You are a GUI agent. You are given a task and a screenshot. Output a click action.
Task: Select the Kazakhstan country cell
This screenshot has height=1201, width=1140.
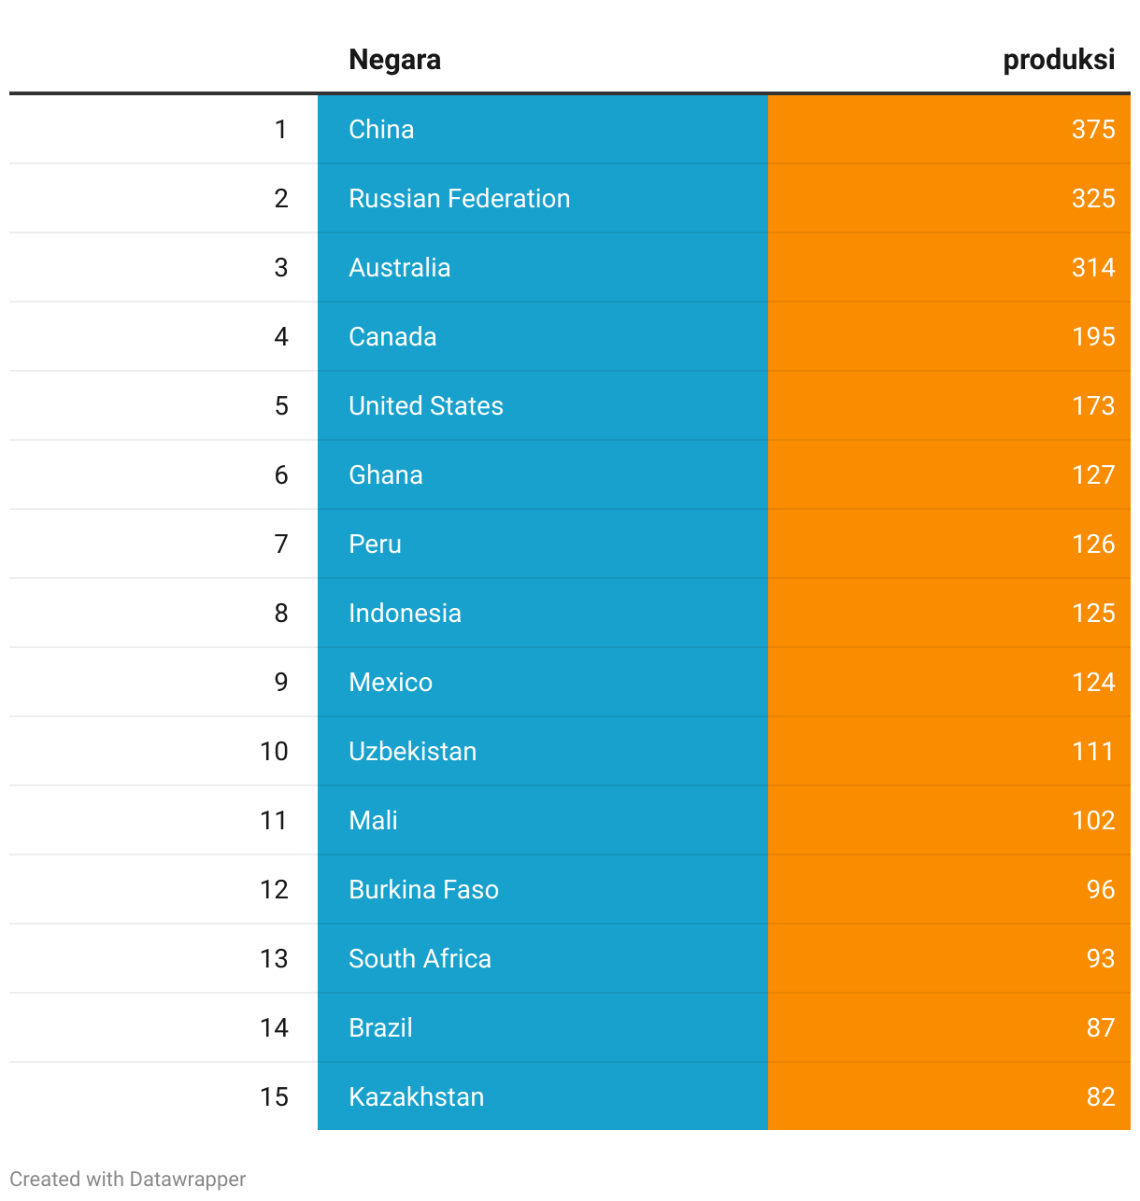tap(416, 1096)
